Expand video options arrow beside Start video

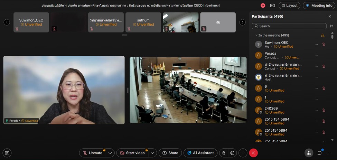click(152, 153)
